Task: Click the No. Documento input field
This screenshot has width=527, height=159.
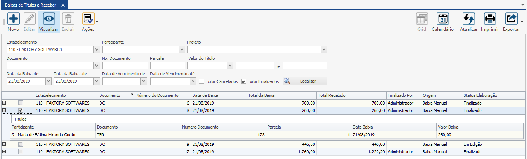Action: pos(125,66)
